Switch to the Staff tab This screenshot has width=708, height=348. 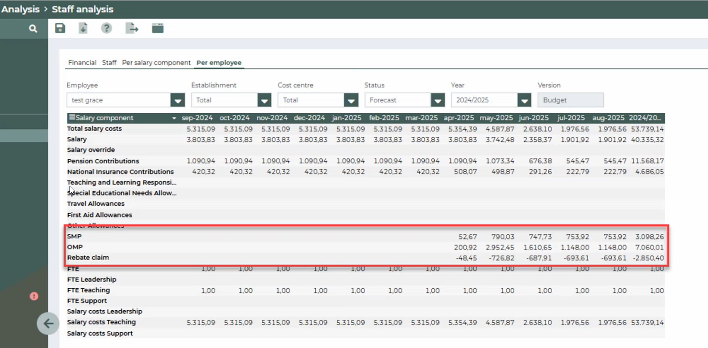pos(109,63)
